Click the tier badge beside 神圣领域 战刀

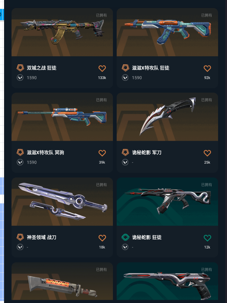tap(20, 237)
